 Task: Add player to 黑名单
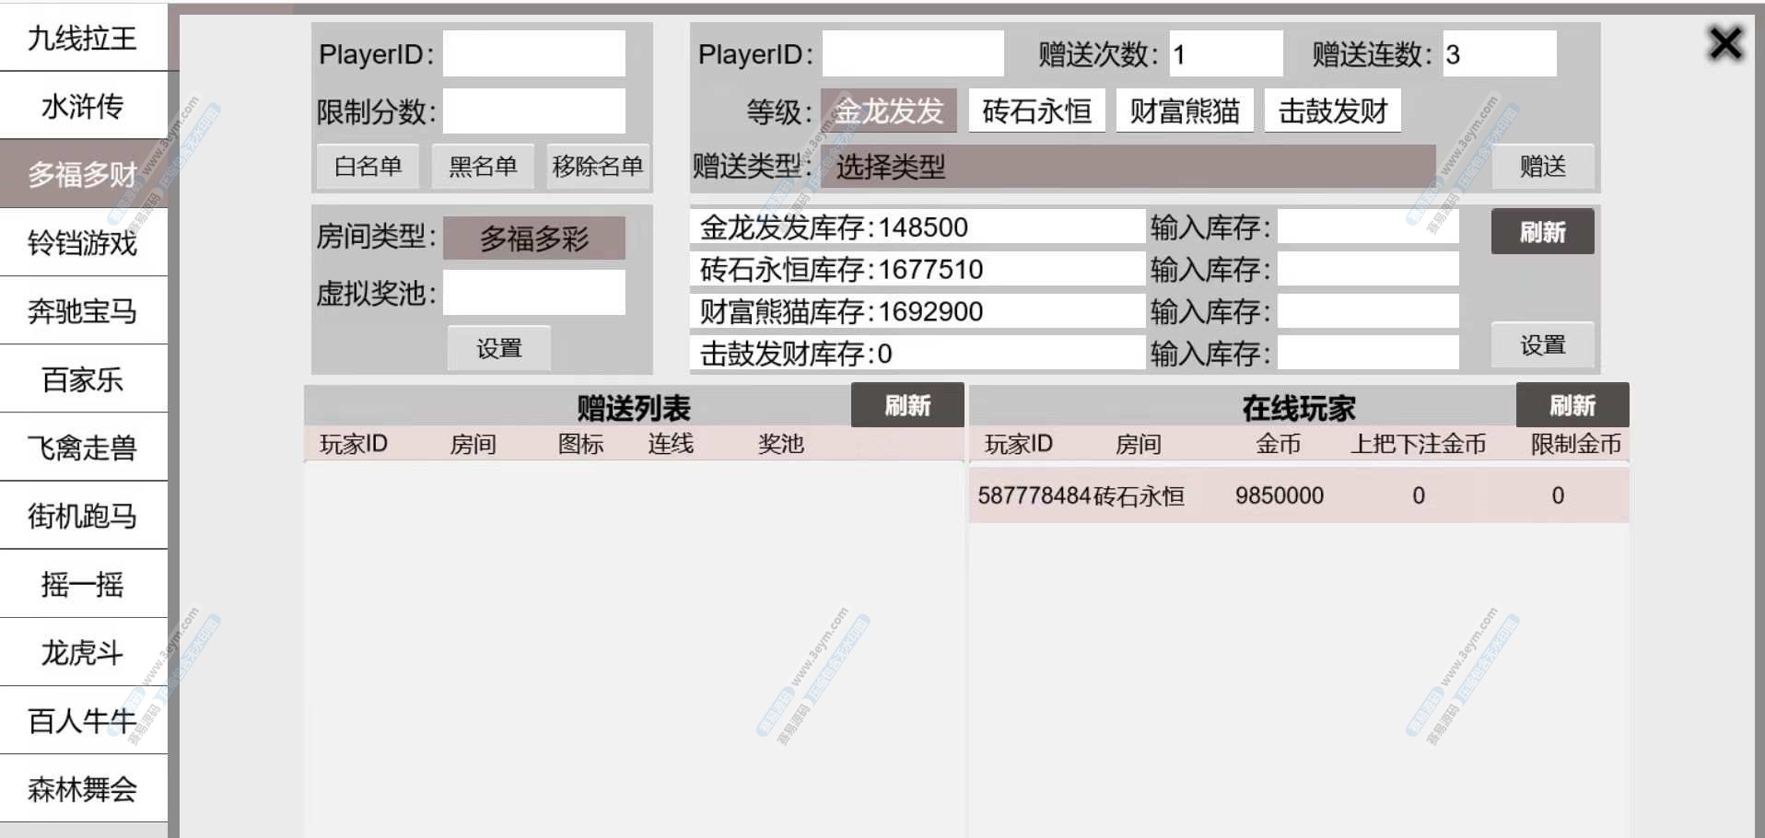[483, 167]
